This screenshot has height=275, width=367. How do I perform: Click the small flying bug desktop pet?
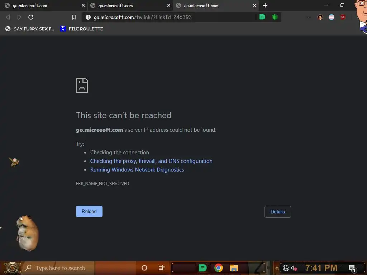pos(14,162)
